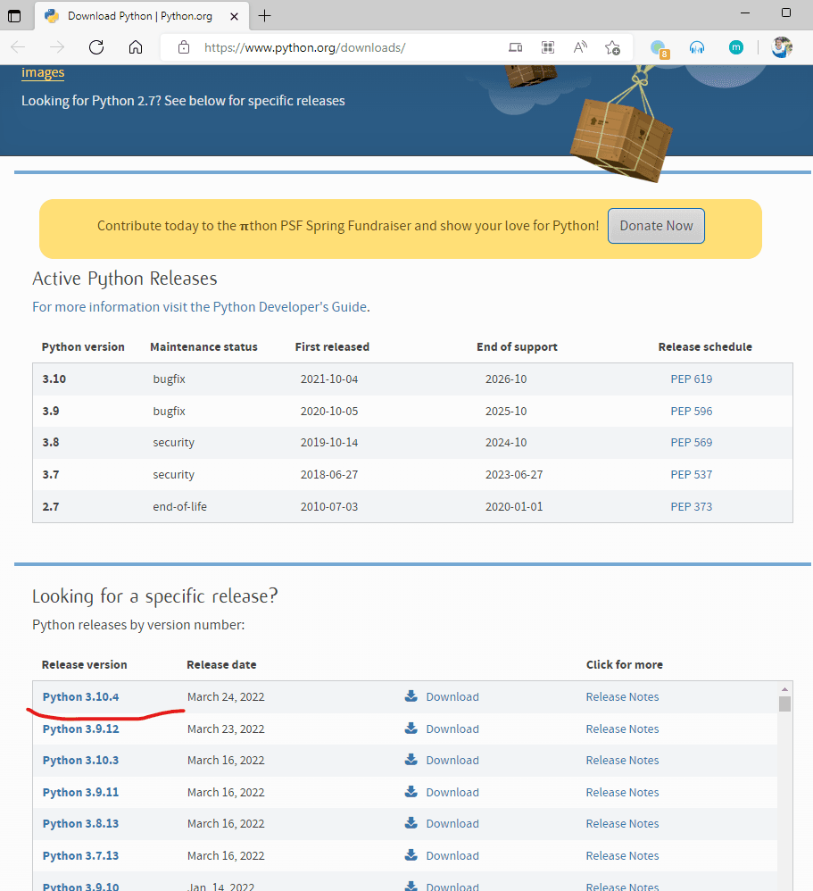View site information padlock icon
813x891 pixels.
pos(184,47)
